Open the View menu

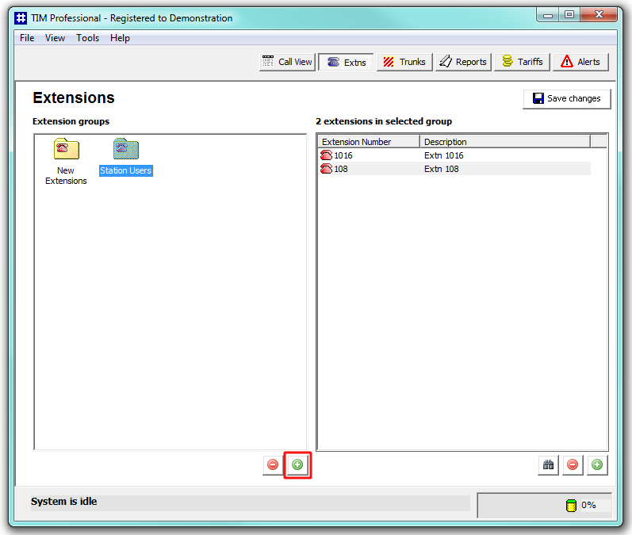pyautogui.click(x=55, y=38)
